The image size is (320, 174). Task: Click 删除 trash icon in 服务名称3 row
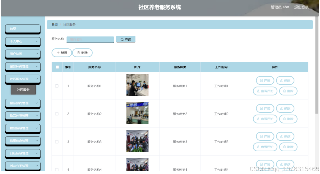[x=285, y=147]
